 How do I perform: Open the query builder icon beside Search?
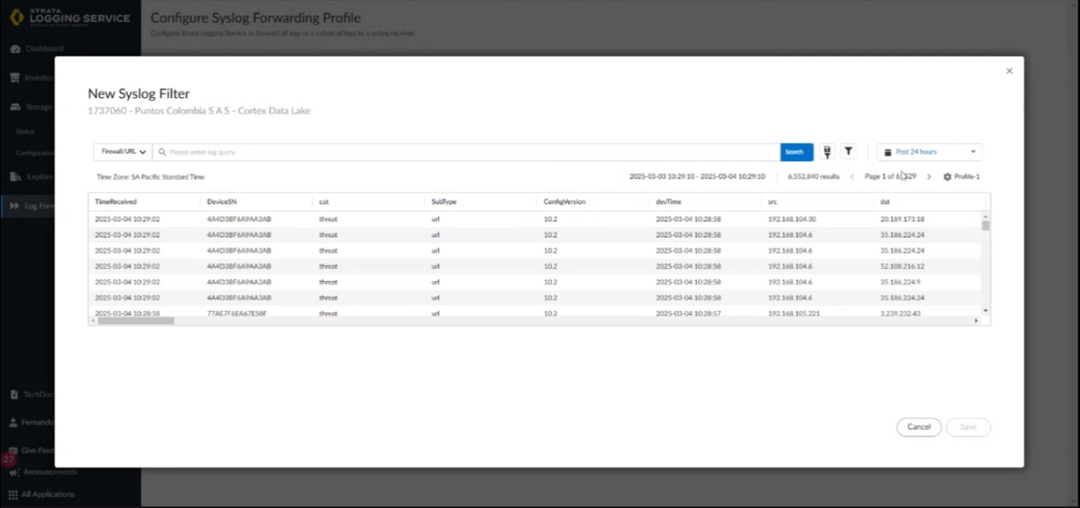click(x=826, y=151)
